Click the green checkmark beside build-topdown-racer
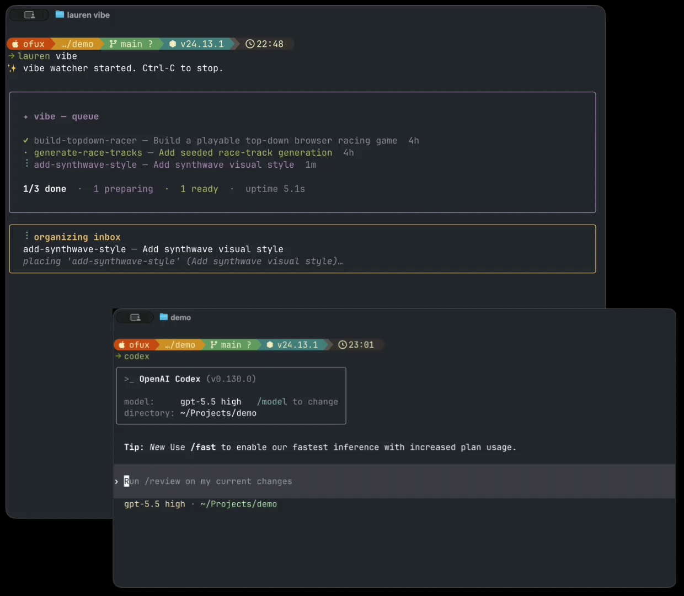The height and width of the screenshot is (596, 684). (x=25, y=140)
